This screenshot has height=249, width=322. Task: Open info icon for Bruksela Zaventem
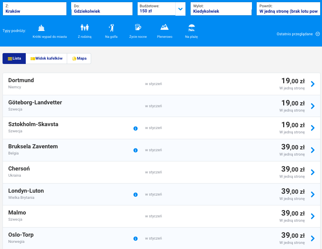[135, 150]
